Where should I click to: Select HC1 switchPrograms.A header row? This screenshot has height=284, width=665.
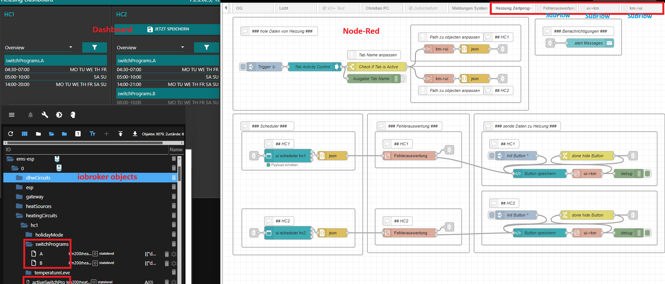point(56,60)
